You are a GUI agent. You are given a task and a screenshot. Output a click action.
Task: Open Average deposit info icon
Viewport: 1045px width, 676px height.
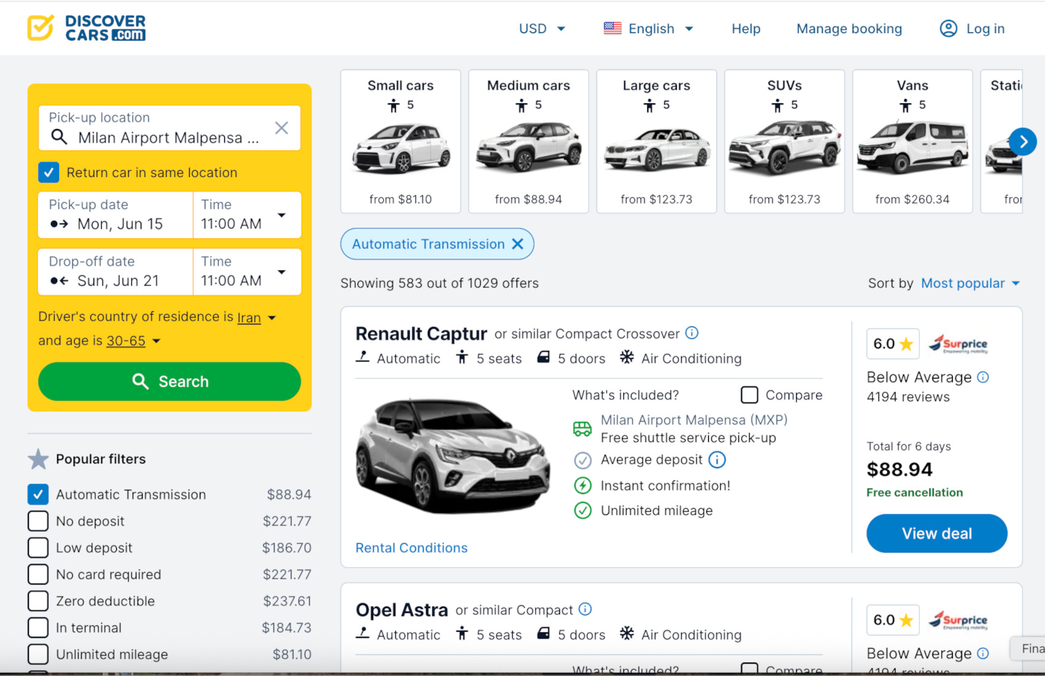pyautogui.click(x=717, y=460)
